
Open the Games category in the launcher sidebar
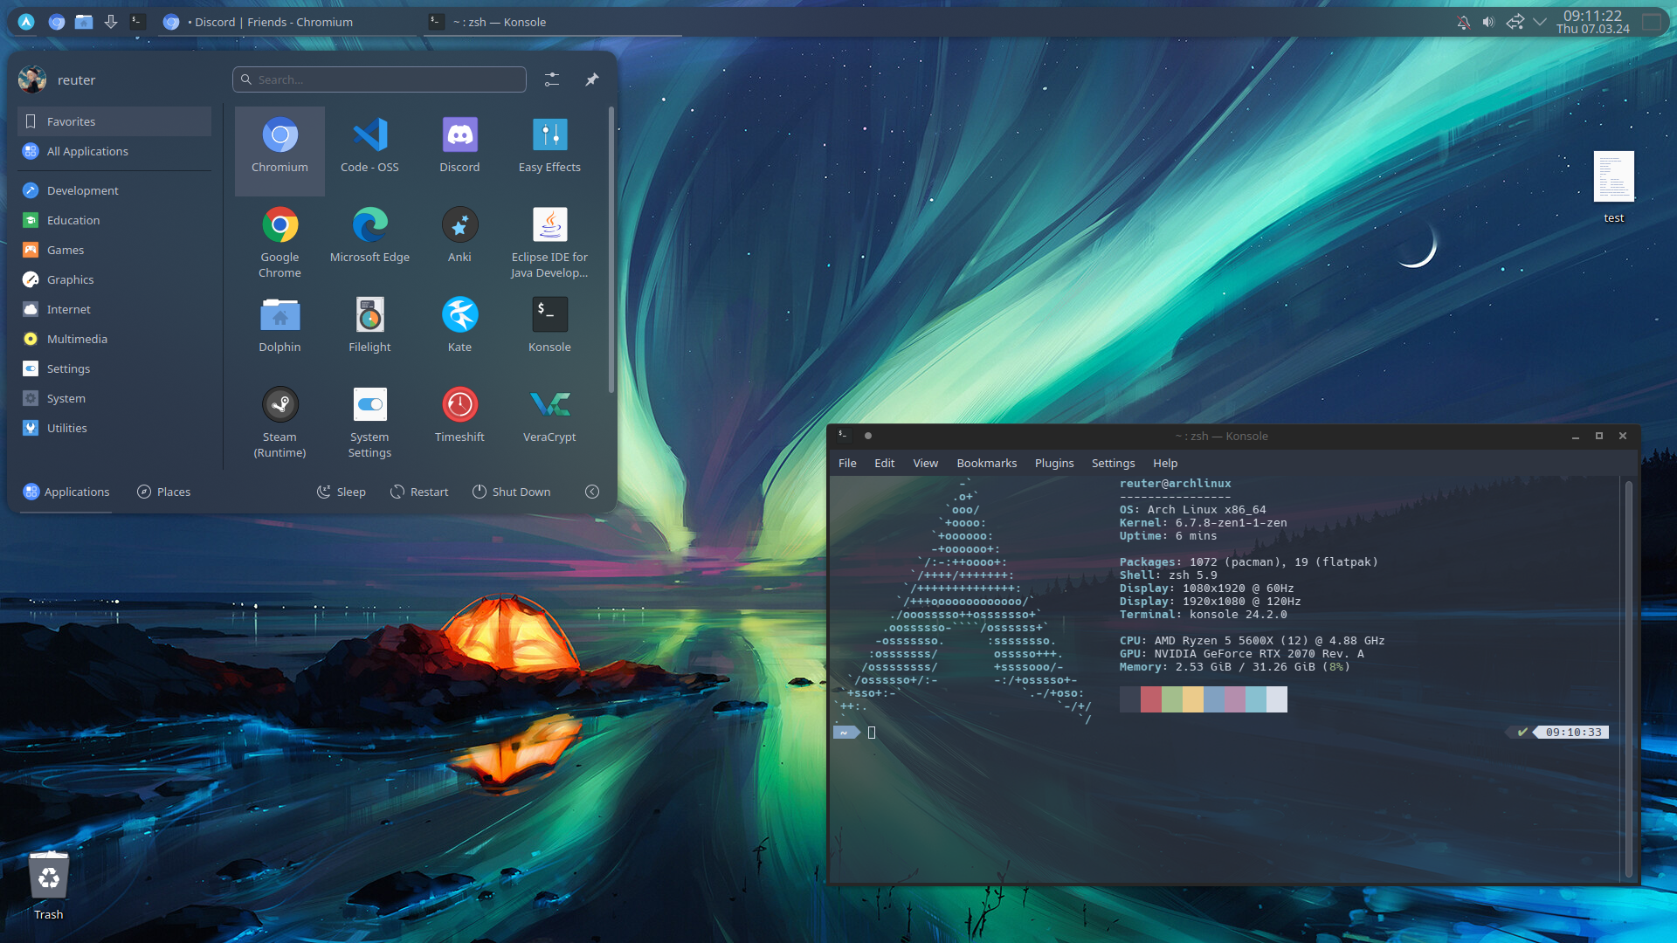click(66, 250)
